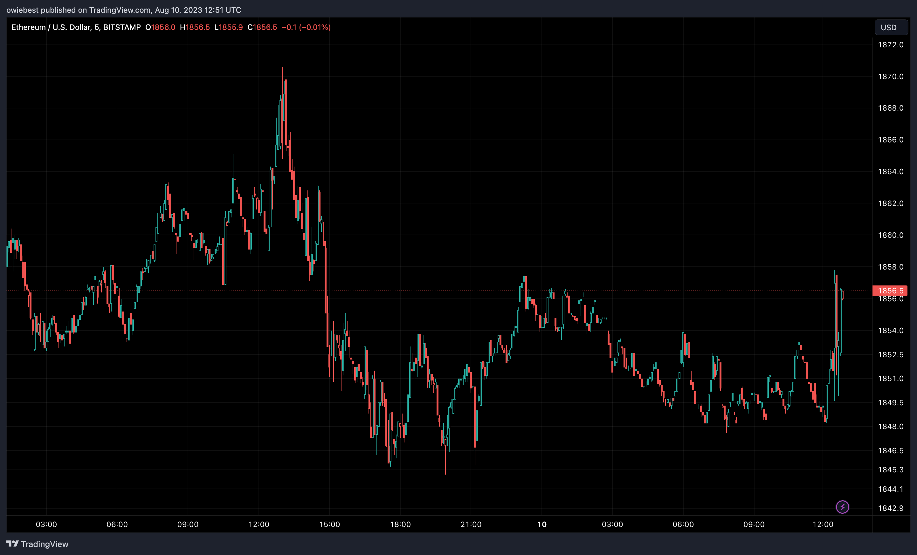The height and width of the screenshot is (555, 917).
Task: Click the bold date label 10
Action: click(542, 524)
